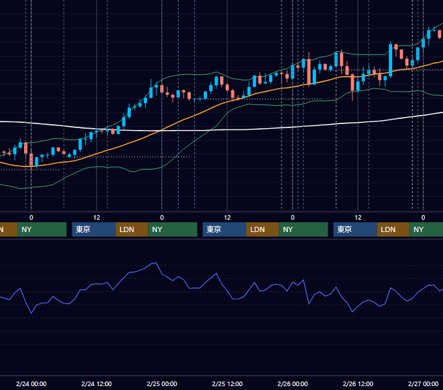Click the 2/24 00:00 date label
The width and height of the screenshot is (443, 390).
pyautogui.click(x=31, y=383)
